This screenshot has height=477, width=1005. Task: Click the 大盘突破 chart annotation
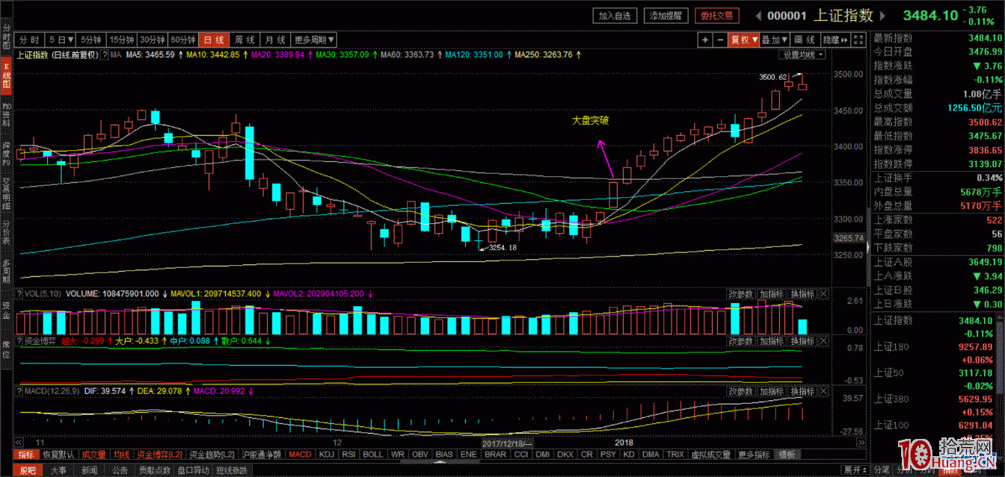click(590, 119)
